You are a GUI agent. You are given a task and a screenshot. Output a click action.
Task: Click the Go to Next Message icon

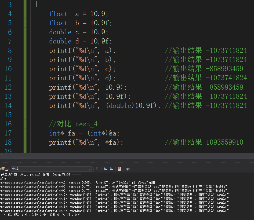pos(111,169)
